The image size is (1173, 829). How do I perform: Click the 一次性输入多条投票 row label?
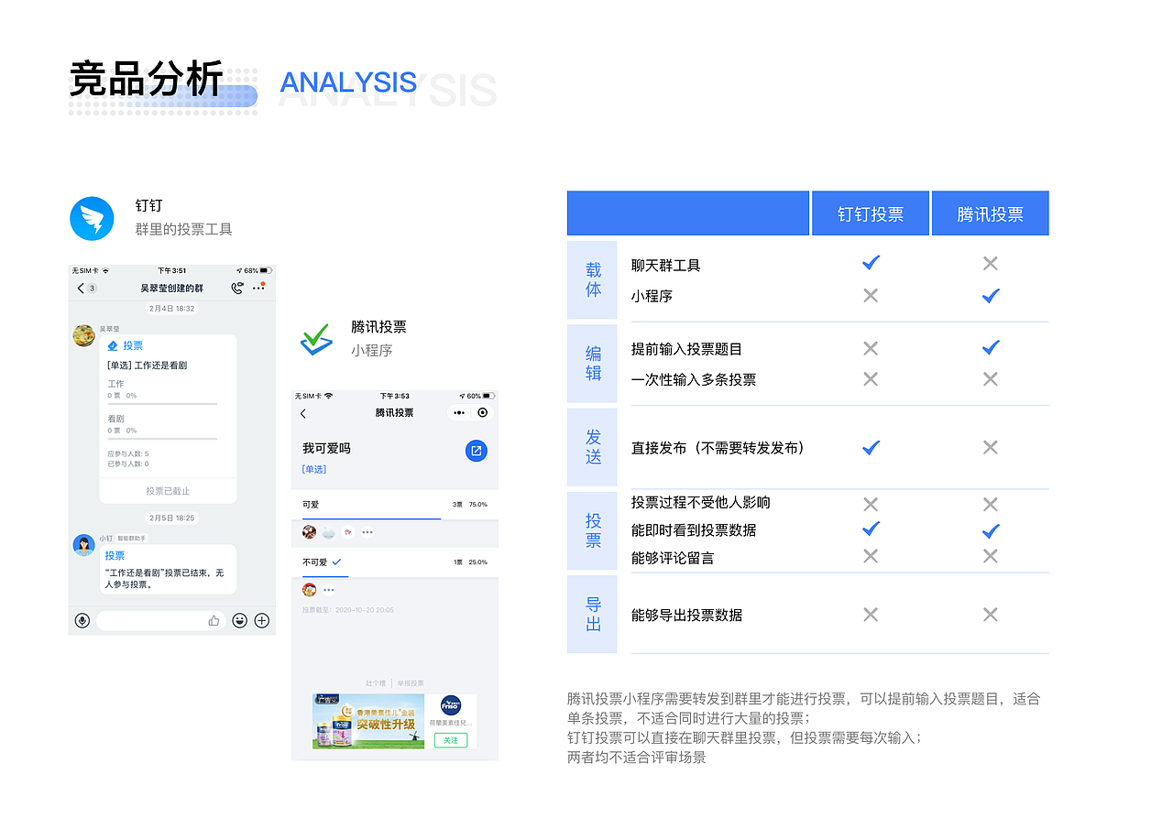[x=694, y=380]
